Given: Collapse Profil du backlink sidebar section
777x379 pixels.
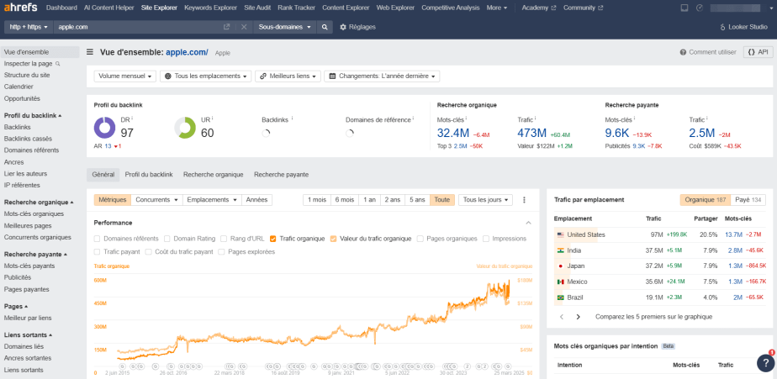Looking at the screenshot, I should tap(33, 115).
